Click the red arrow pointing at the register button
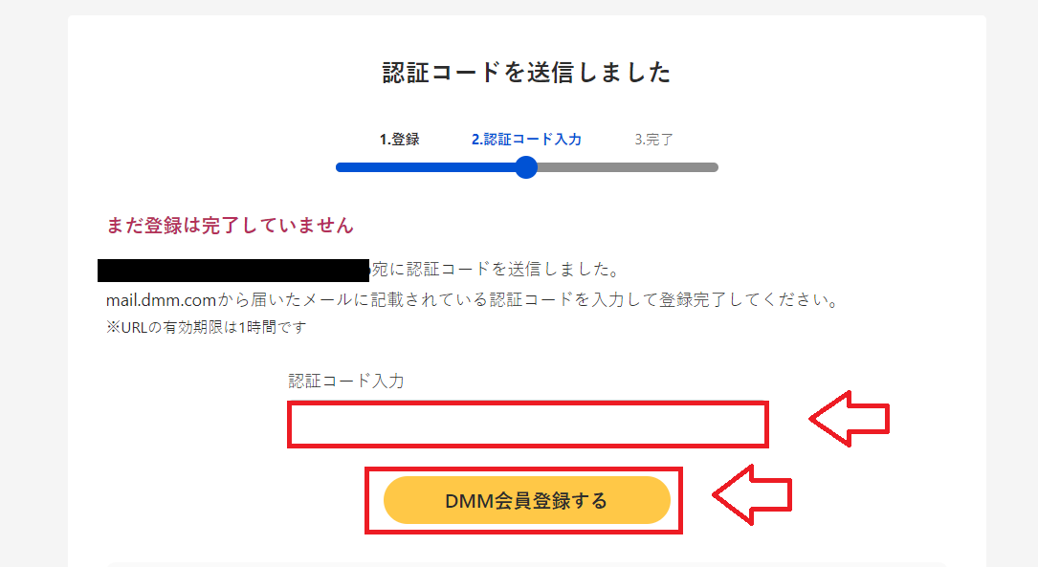 [752, 495]
